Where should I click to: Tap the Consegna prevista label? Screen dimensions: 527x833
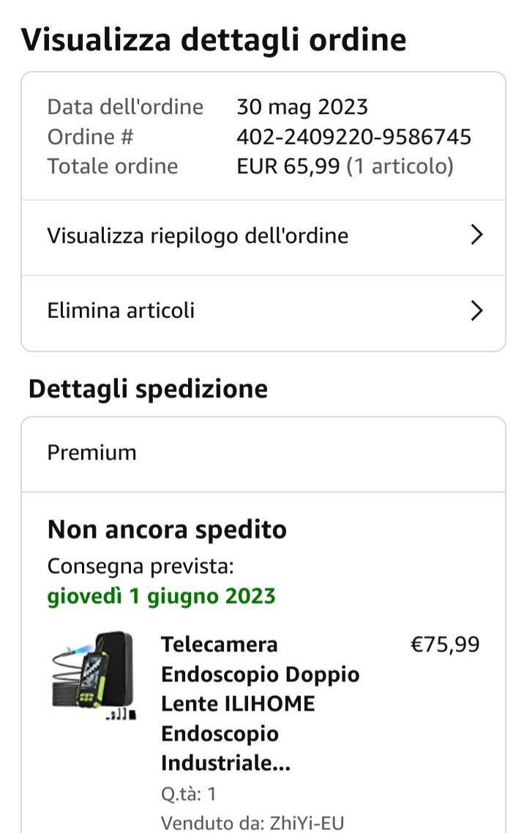pyautogui.click(x=141, y=566)
